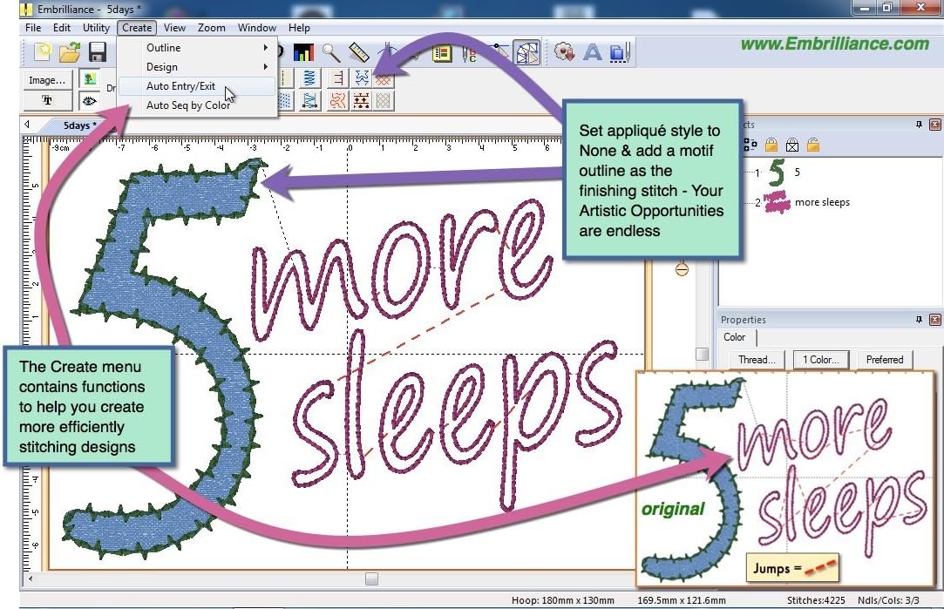Screen dimensions: 944x609
Task: Select the blue zigzag stitch type icon
Action: [x=309, y=78]
